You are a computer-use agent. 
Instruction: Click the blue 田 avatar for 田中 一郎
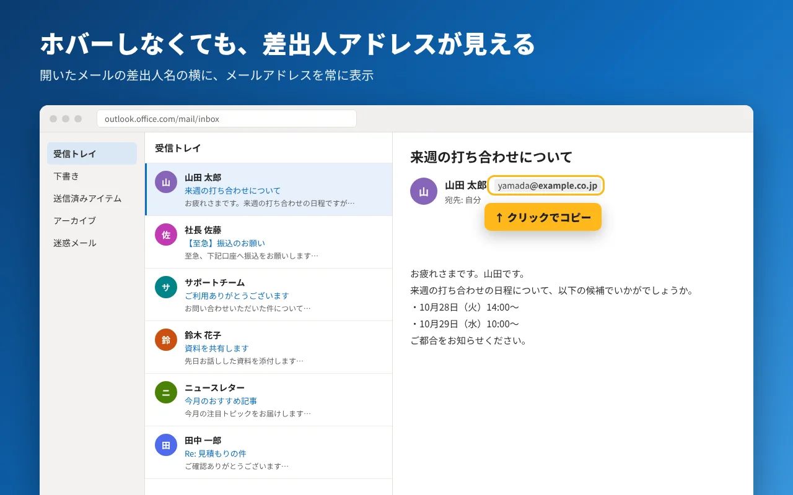coord(166,445)
